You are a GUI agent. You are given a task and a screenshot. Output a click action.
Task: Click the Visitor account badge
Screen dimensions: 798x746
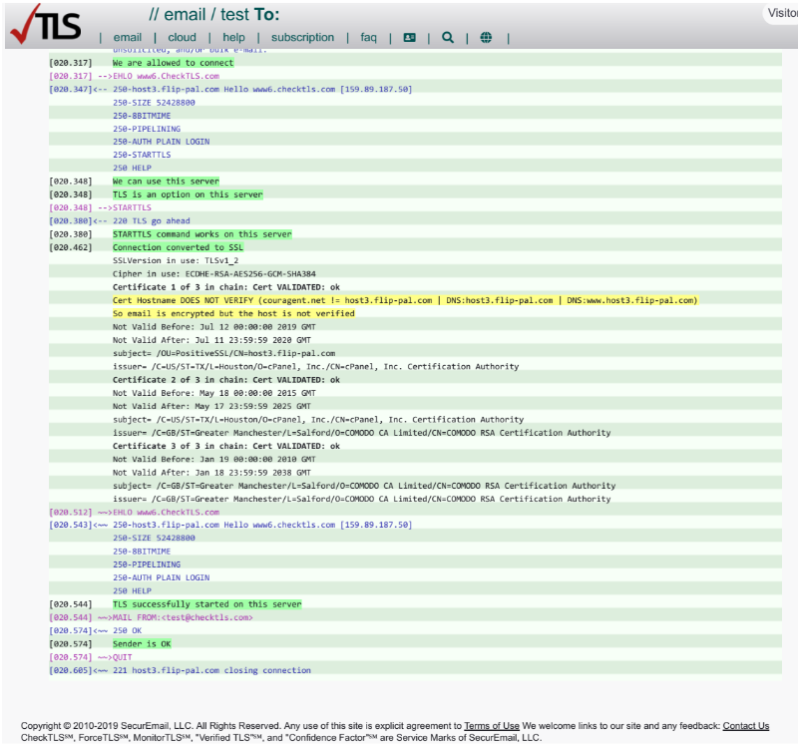tap(782, 13)
